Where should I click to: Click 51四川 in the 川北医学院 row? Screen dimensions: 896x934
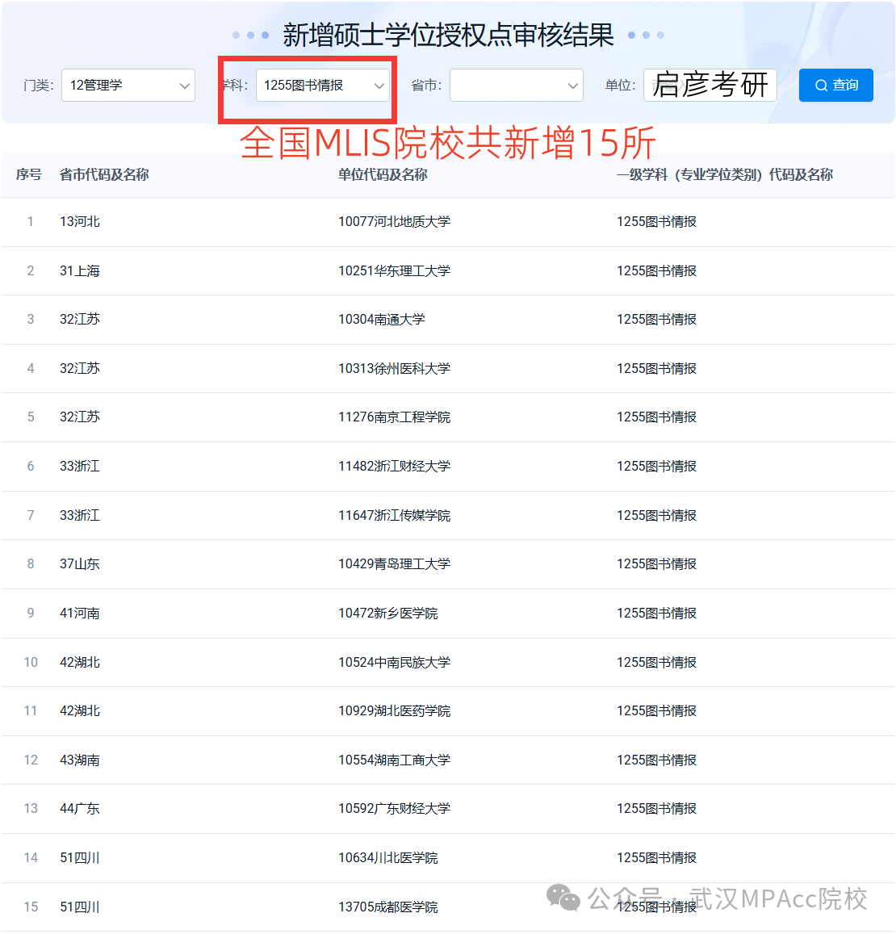[80, 858]
